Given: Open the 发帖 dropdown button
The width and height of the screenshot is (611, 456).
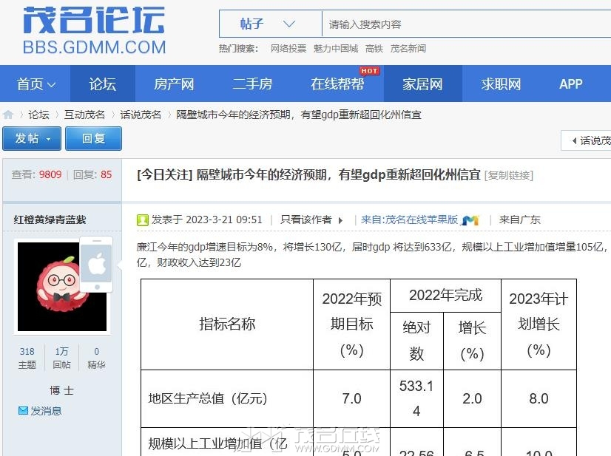Looking at the screenshot, I should click(32, 138).
